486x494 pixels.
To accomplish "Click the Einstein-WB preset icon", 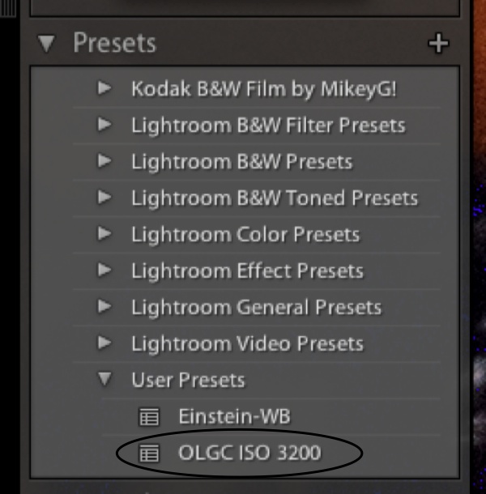I will pos(148,417).
